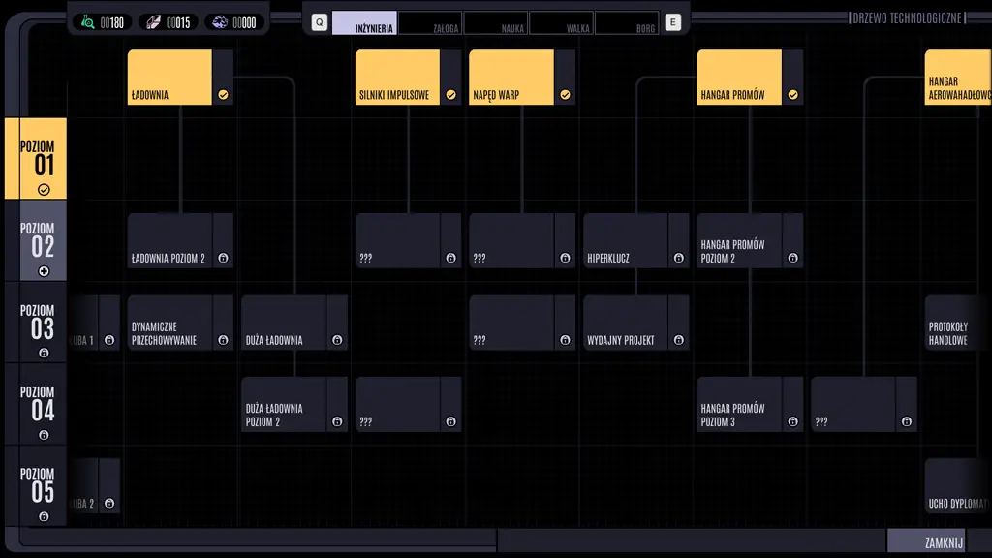The height and width of the screenshot is (558, 992).
Task: Open the Nauka tab
Action: (x=496, y=23)
